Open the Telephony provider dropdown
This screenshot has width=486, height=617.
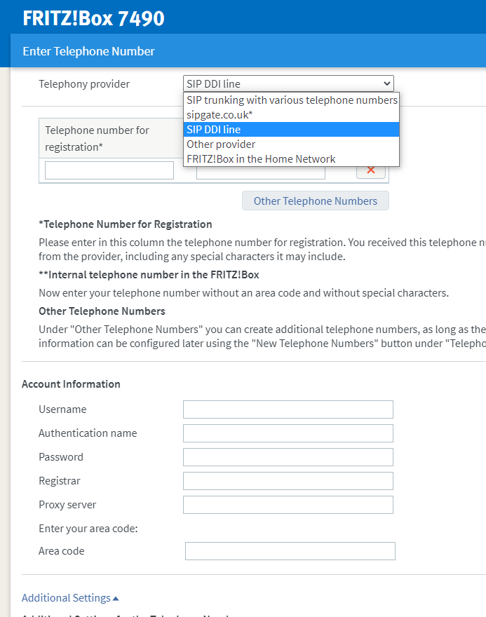click(288, 84)
